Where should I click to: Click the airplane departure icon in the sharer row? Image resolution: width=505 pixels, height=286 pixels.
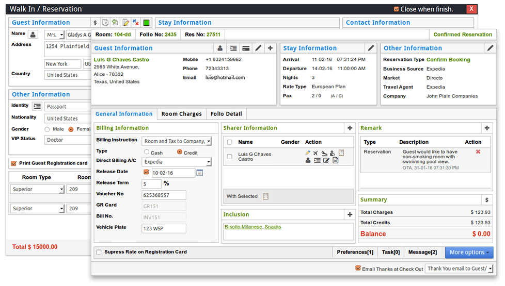(x=315, y=153)
